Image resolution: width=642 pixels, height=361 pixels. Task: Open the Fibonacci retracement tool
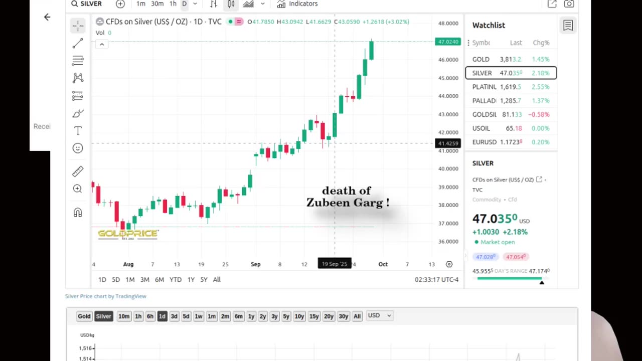click(78, 61)
